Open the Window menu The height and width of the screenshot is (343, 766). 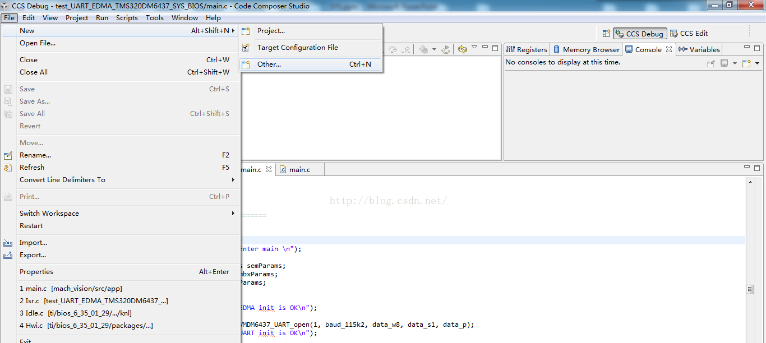[x=184, y=17]
